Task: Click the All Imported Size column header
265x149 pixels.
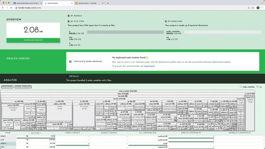Action: pos(148,133)
